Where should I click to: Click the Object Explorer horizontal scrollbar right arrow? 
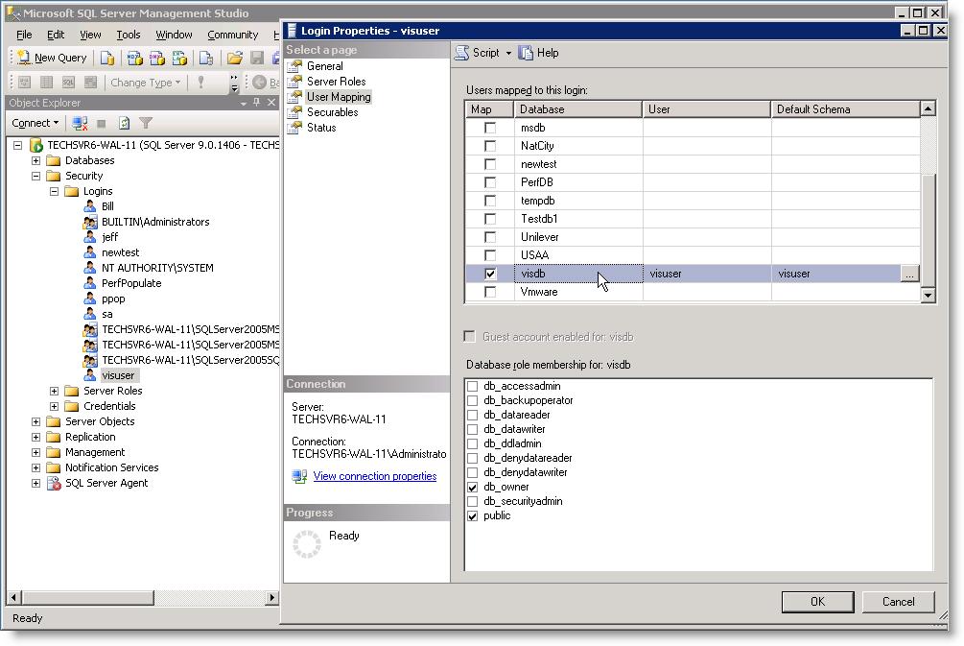271,597
